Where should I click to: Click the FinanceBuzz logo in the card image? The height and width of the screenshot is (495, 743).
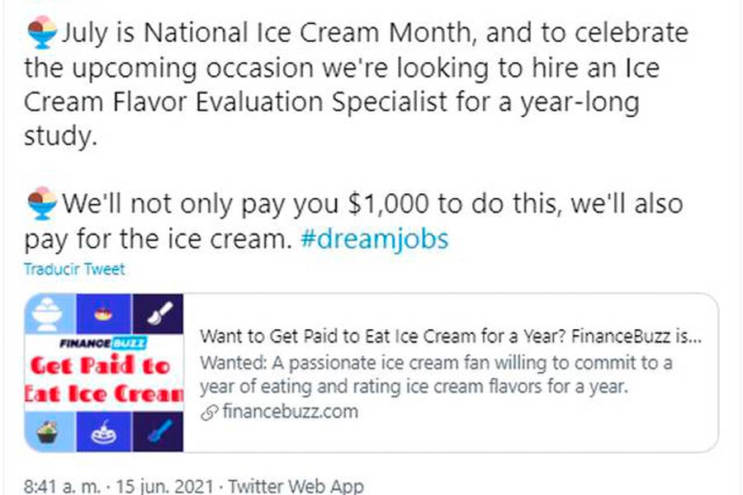click(103, 343)
